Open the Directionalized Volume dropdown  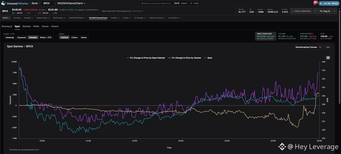[x=308, y=47]
